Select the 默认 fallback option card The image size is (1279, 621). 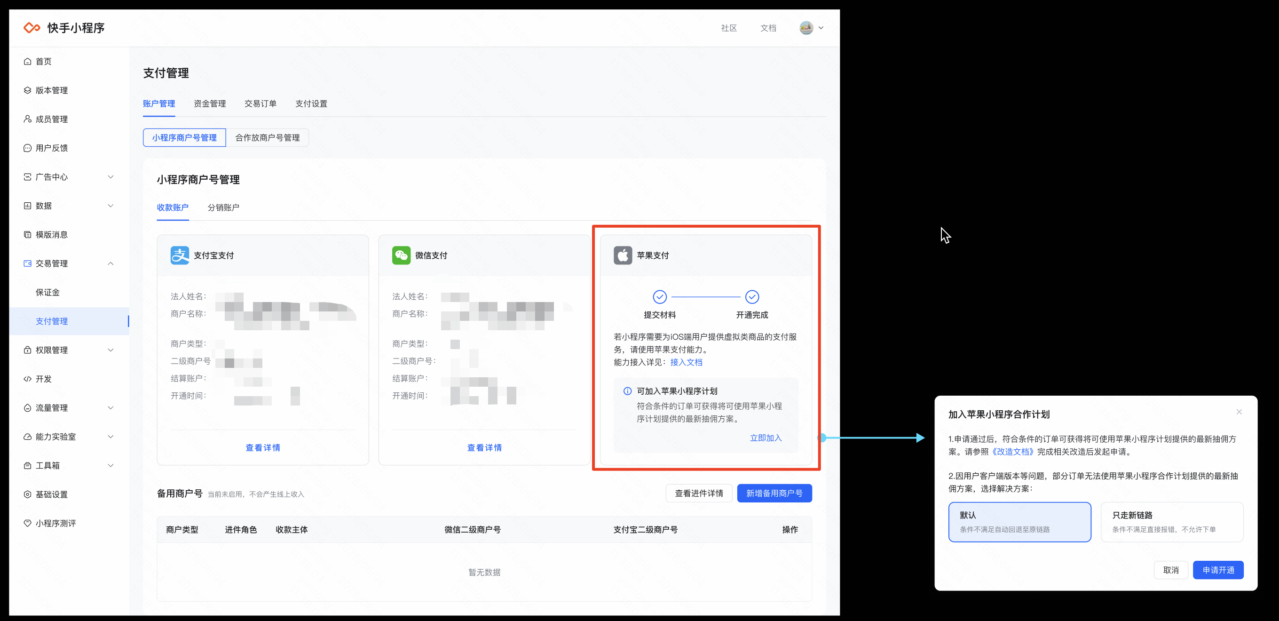pyautogui.click(x=1019, y=522)
